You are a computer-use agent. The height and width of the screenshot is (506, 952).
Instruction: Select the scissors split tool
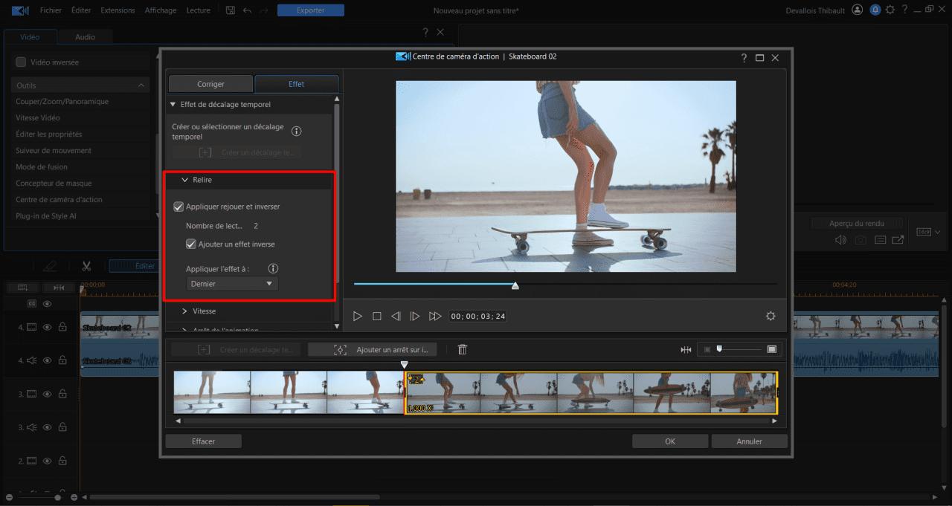point(86,265)
